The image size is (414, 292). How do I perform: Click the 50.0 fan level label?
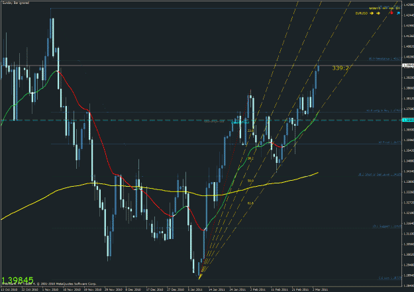tap(250, 181)
